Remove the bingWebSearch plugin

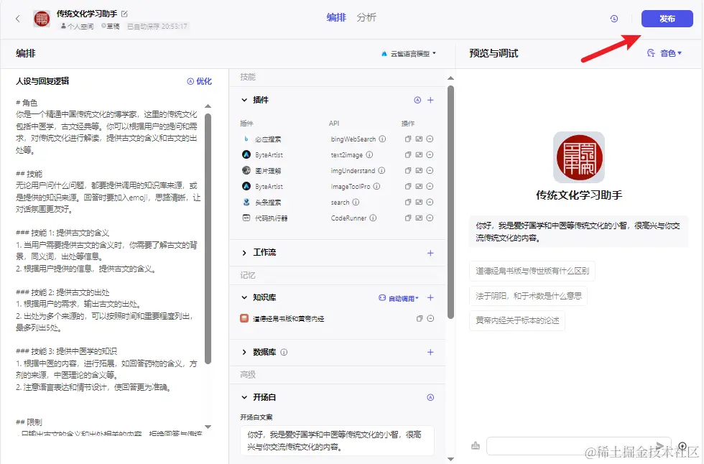click(x=430, y=139)
